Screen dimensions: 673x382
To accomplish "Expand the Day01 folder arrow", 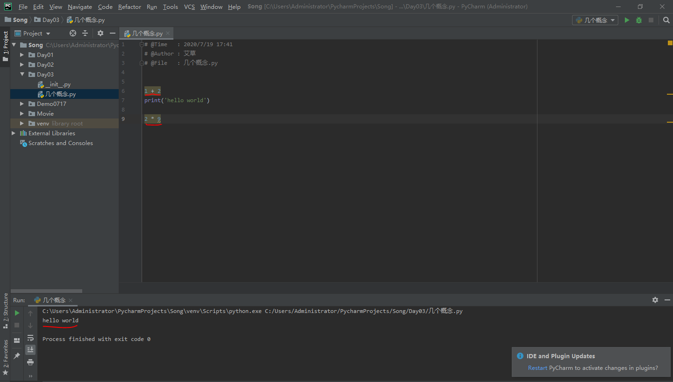I will tap(22, 55).
